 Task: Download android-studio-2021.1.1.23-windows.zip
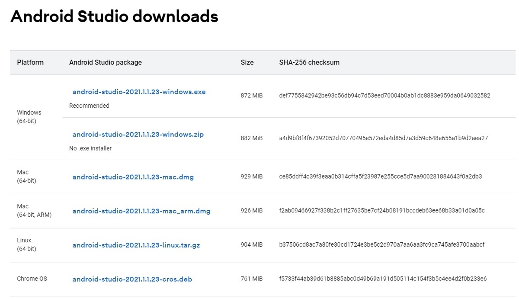138,135
